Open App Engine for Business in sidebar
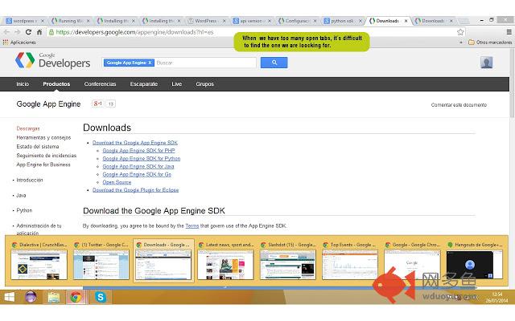This screenshot has height=321, width=515. tap(43, 165)
